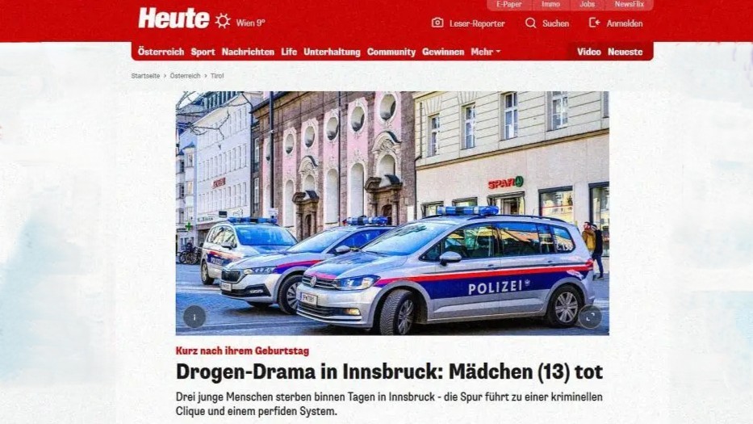Click the Suchen magnifier icon
This screenshot has width=753, height=424.
click(531, 23)
